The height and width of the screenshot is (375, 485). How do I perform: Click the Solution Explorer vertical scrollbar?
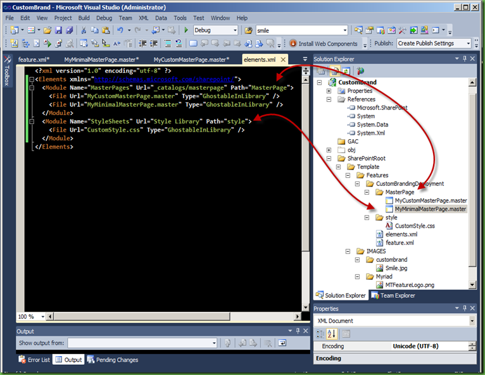[472, 181]
